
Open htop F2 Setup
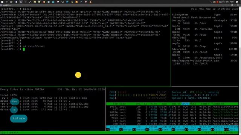pos(125,130)
